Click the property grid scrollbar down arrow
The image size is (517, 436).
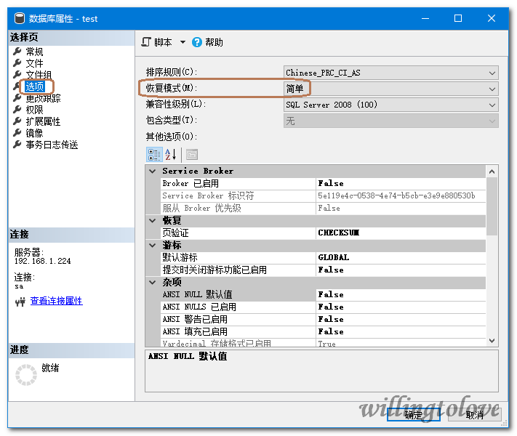[492, 340]
